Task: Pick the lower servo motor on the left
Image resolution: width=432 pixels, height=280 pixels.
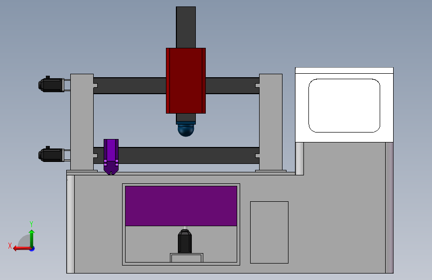Action: click(51, 154)
